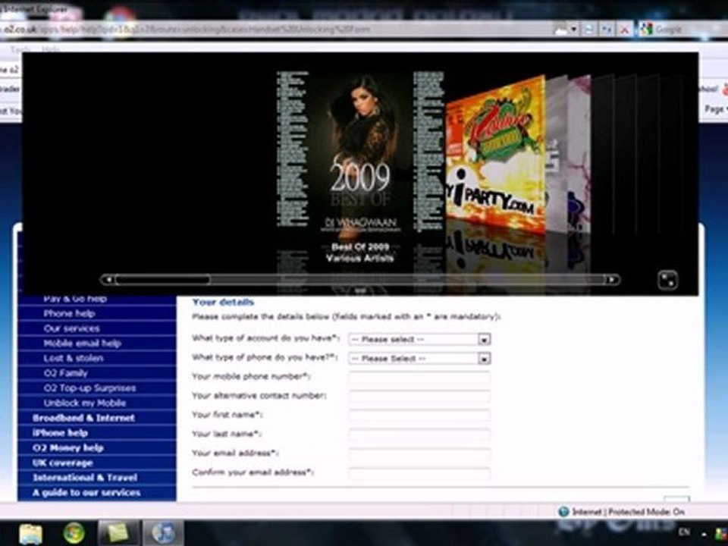This screenshot has width=728, height=546.
Task: Open O2 Money help section
Action: pyautogui.click(x=67, y=447)
